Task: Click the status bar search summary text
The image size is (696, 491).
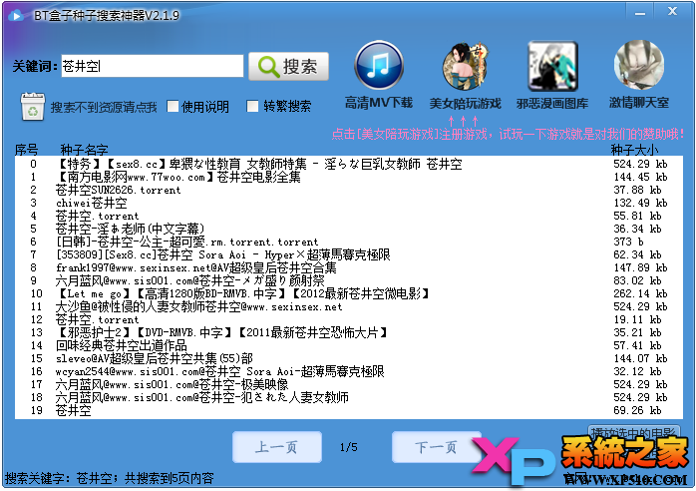Action: (110, 478)
